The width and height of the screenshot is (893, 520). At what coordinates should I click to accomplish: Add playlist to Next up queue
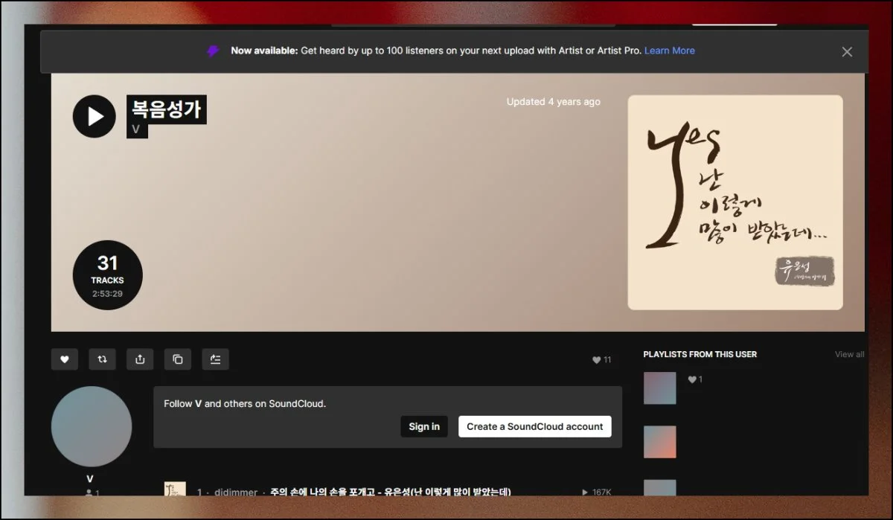(215, 359)
